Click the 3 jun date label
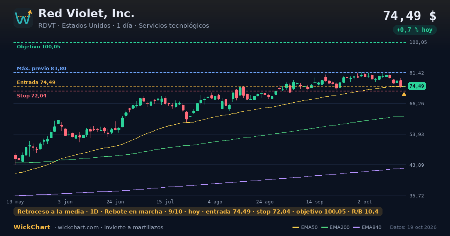Viewport: 450px width, 236px height. 65,202
